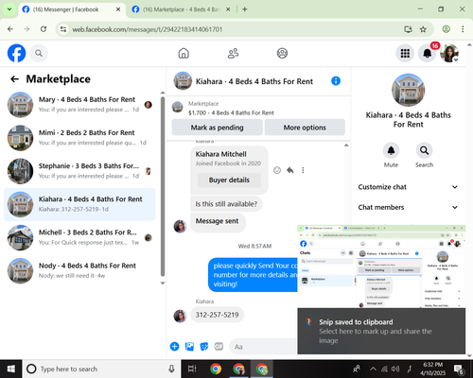Open first Chrome icon on taskbar
This screenshot has height=378, width=473.
coord(216,369)
